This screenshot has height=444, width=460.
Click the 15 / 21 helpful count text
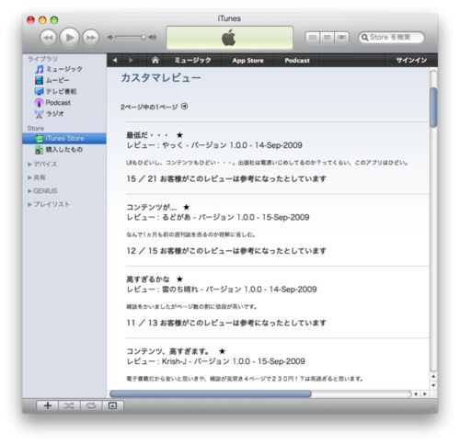pyautogui.click(x=226, y=178)
